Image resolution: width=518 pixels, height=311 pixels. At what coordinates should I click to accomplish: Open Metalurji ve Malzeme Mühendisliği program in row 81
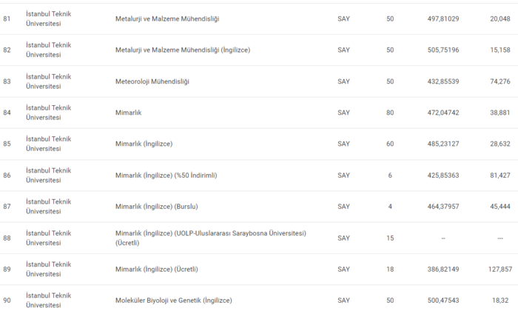[172, 19]
